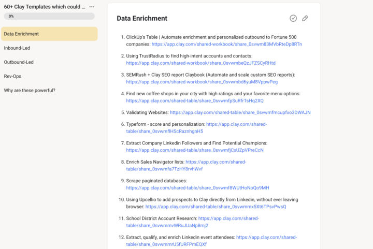Open the School District Account Research link
Viewport: 373px width, 249px height.
coord(167,226)
